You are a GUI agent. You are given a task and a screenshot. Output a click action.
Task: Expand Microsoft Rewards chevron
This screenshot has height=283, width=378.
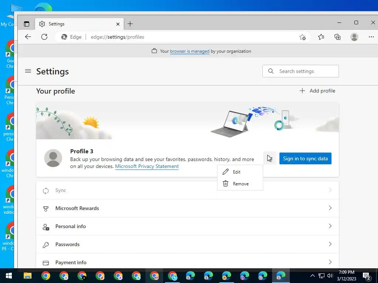[330, 208]
